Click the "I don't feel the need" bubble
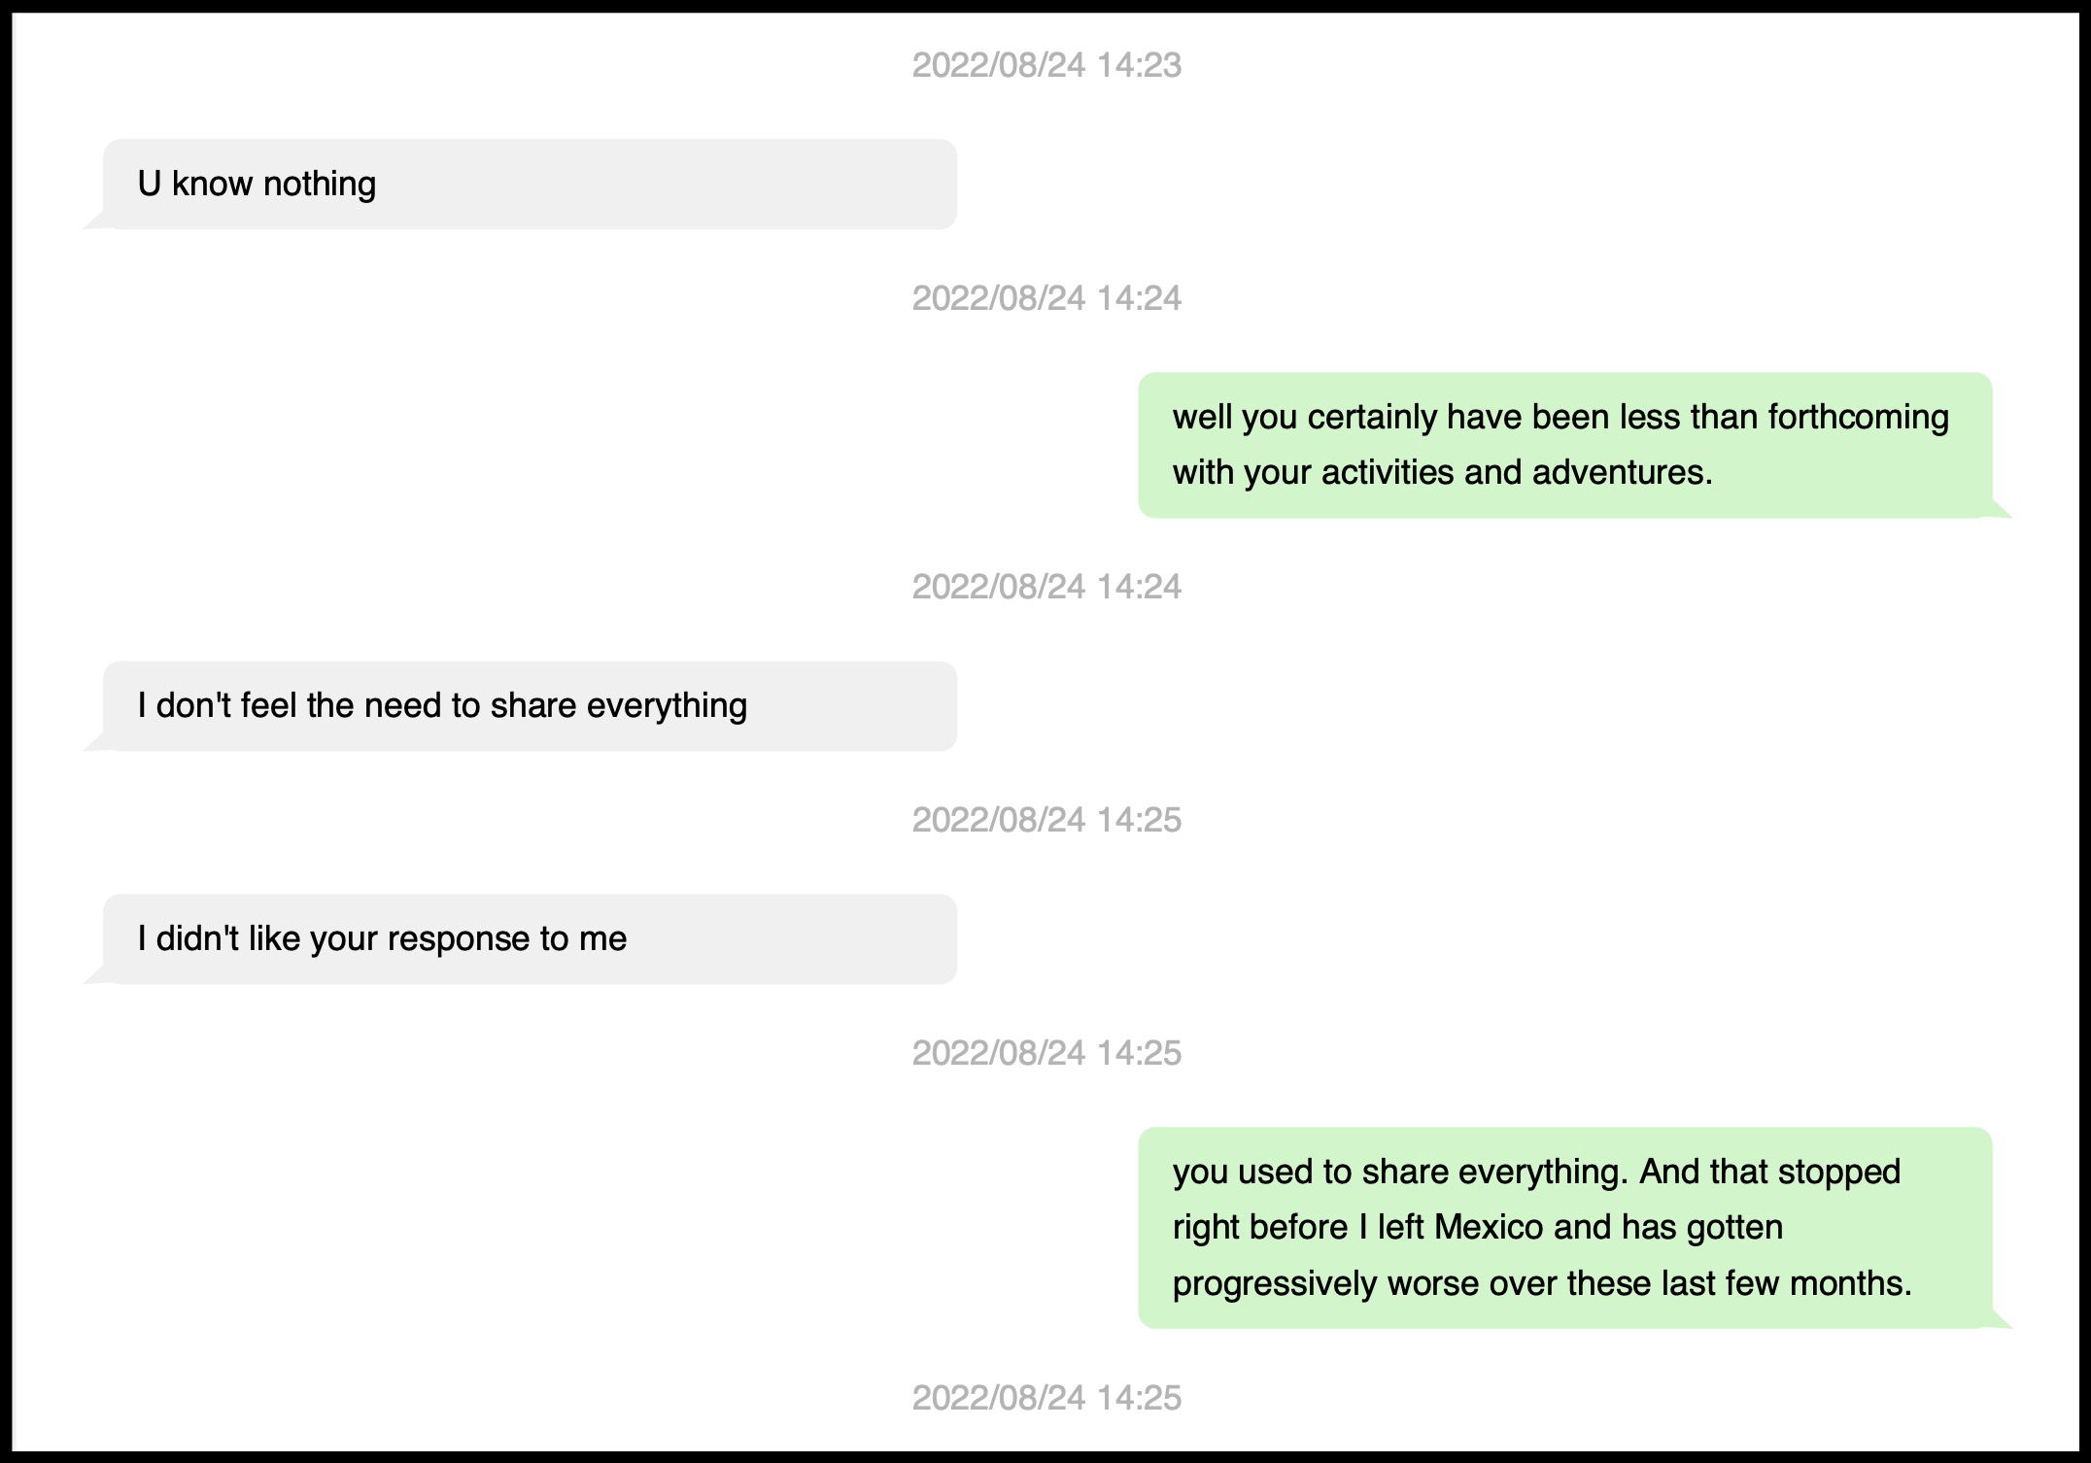2091x1463 pixels. 530,705
